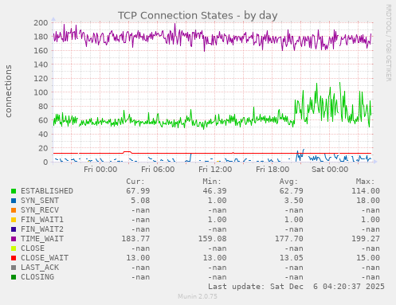Click ESTABLISHED maximum value 114.00
The image size is (396, 305).
(366, 191)
